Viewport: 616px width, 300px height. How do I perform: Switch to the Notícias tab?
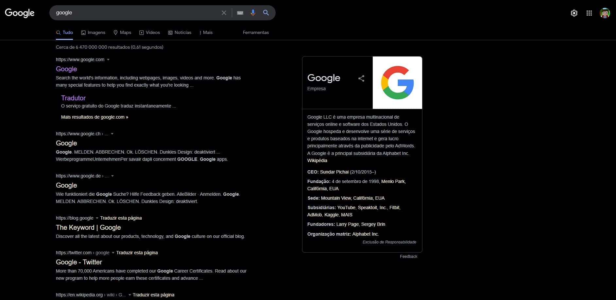point(180,32)
